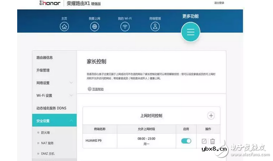Viewport: 273px width, 161px height.
Task: Click the 页面帮助 question icon
Action: pyautogui.click(x=90, y=89)
